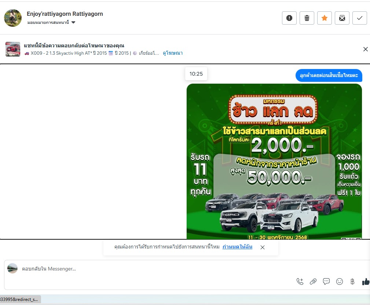Image resolution: width=370 pixels, height=305 pixels.
Task: Mark conversation as spam with exclamation icon
Action: click(289, 18)
